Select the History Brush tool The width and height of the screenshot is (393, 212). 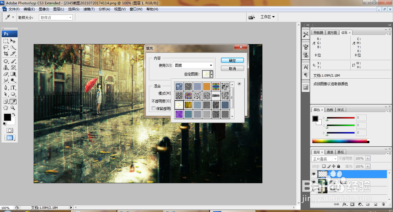pos(13,67)
